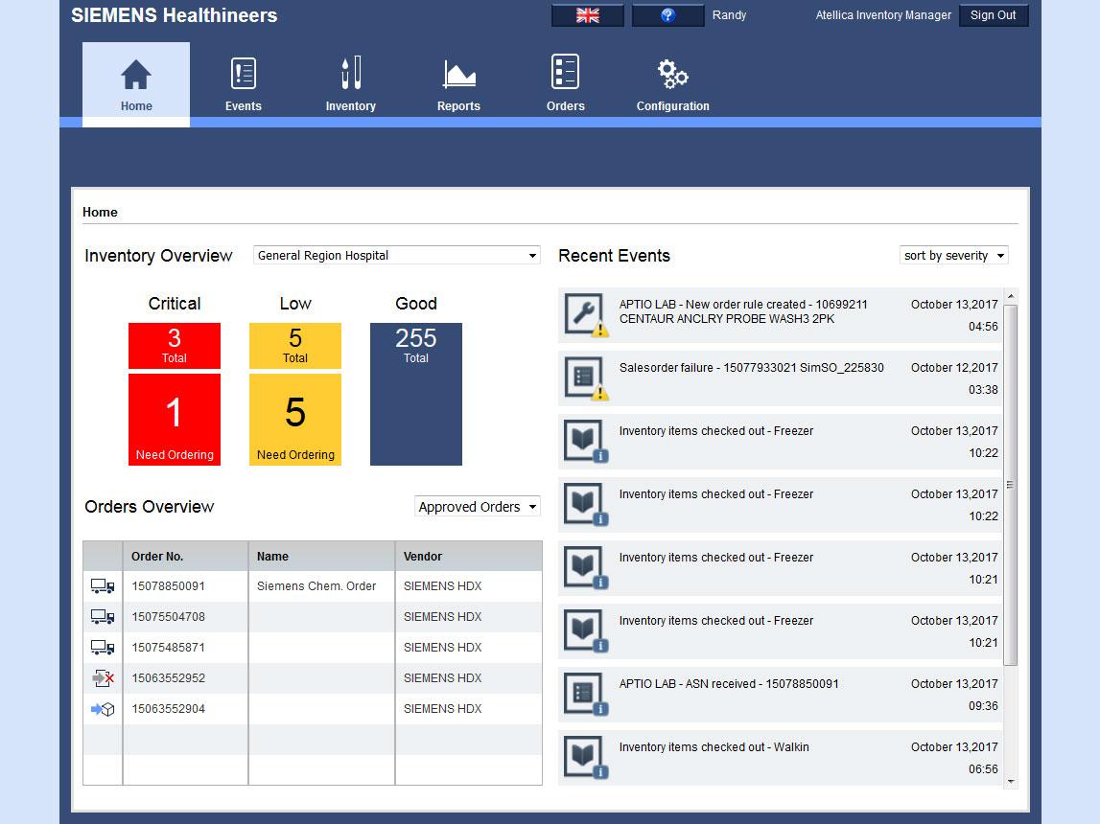
Task: Expand the sort by severity dropdown
Action: [954, 256]
